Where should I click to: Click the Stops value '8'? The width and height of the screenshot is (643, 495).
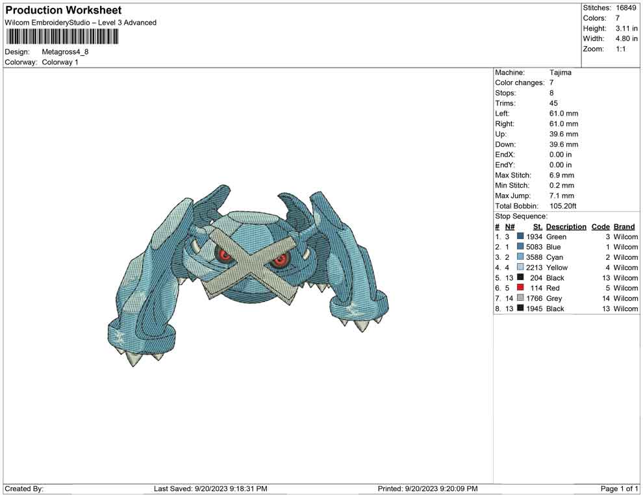coord(551,93)
